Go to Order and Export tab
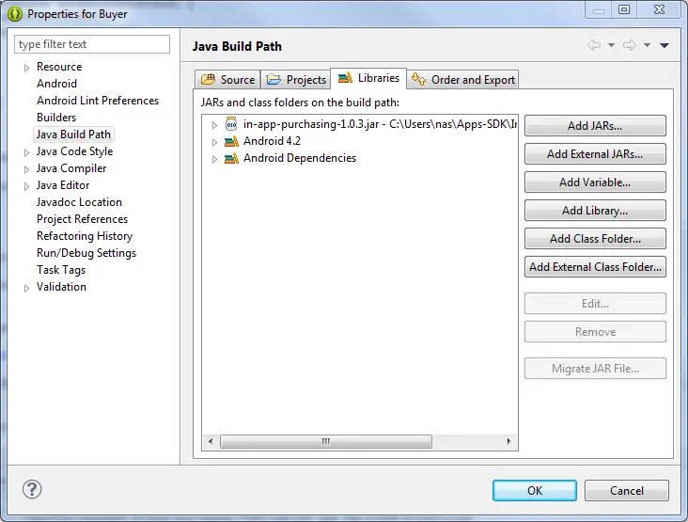This screenshot has width=688, height=522. point(464,80)
